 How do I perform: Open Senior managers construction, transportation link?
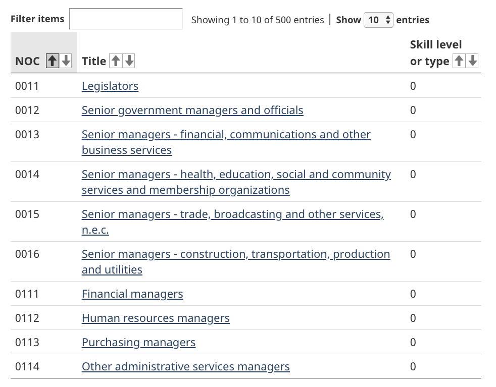pos(235,254)
